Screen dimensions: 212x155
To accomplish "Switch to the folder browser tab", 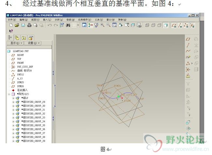I will [17, 38].
